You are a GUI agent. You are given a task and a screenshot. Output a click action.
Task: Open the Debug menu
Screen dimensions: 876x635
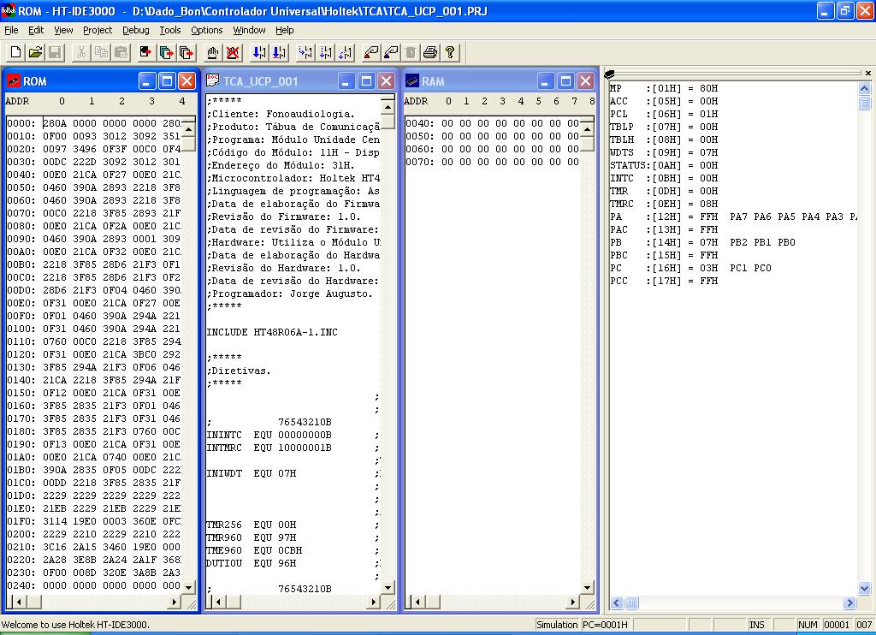click(135, 30)
